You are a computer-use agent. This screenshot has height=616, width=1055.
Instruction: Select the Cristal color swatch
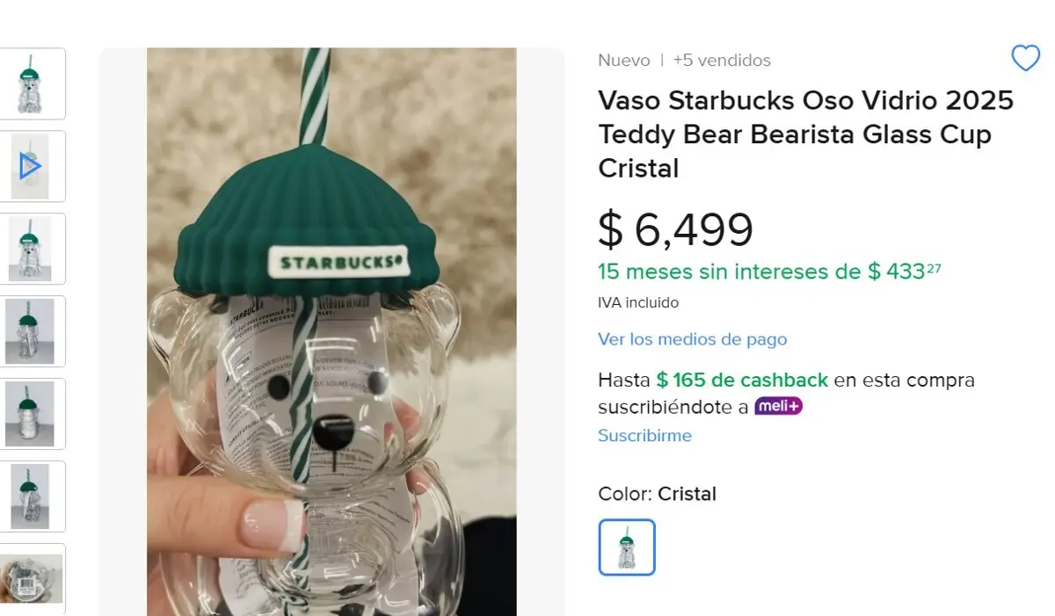coord(627,547)
